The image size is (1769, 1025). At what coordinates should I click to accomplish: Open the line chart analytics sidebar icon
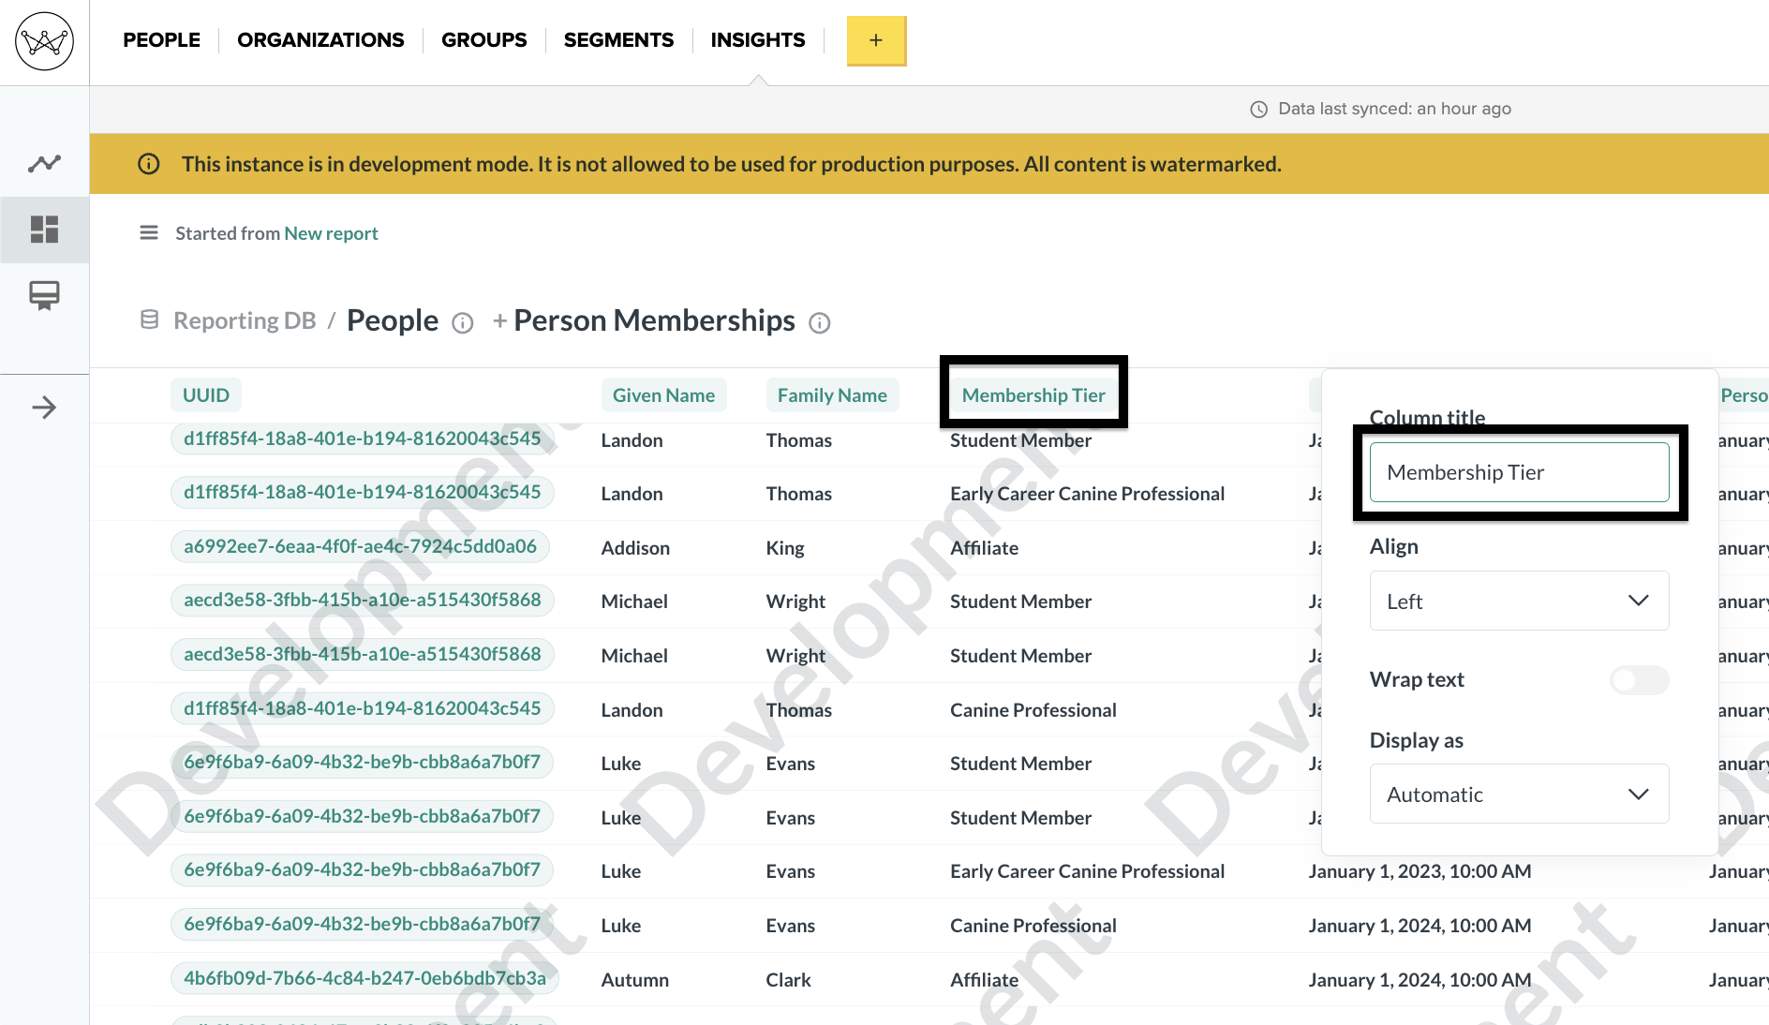point(44,164)
